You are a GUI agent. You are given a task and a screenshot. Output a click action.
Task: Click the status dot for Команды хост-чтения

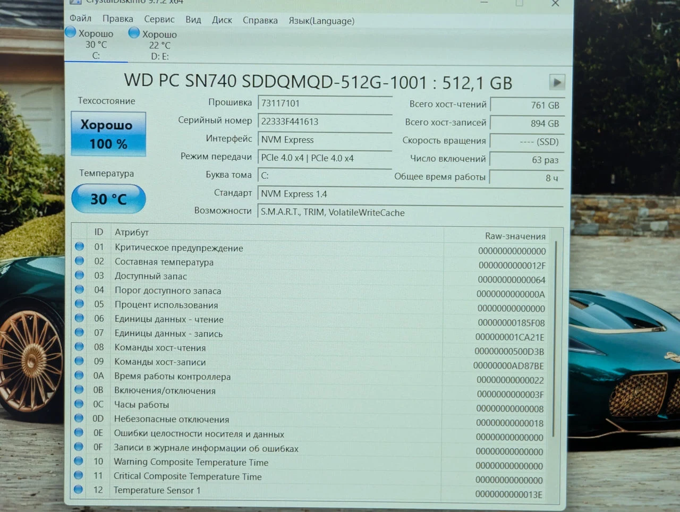tap(79, 347)
